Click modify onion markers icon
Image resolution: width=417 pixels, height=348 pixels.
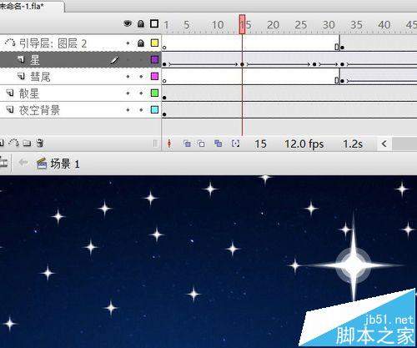[x=235, y=144]
